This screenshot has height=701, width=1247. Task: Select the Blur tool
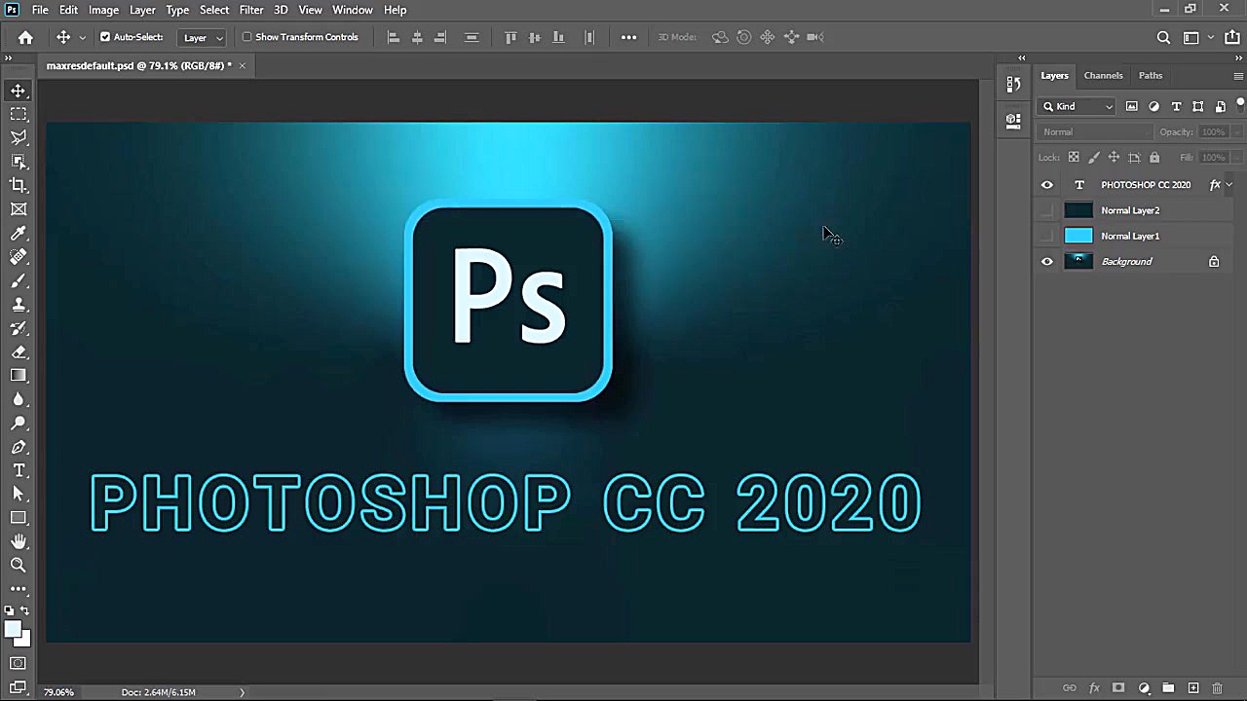[19, 399]
